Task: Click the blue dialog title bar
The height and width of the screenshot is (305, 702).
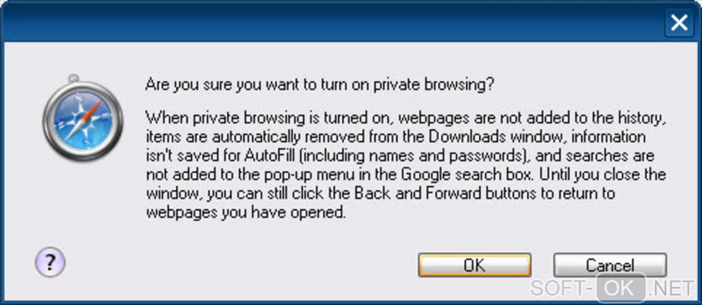Action: point(331,21)
